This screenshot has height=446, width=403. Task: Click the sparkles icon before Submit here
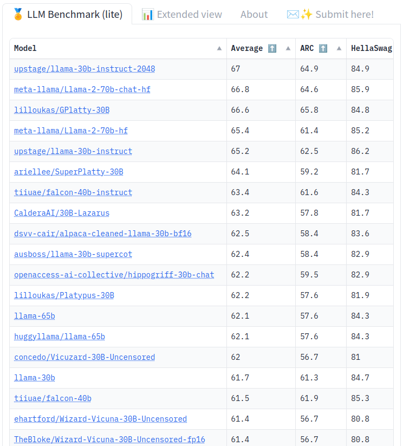coord(306,14)
